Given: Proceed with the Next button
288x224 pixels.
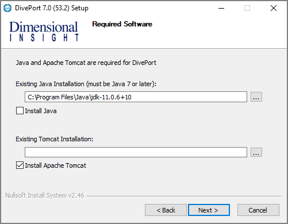Looking at the screenshot, I should (x=209, y=210).
